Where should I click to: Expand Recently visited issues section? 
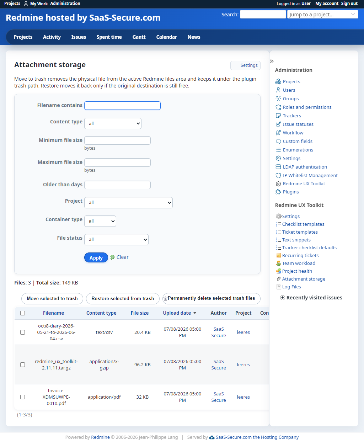[311, 298]
